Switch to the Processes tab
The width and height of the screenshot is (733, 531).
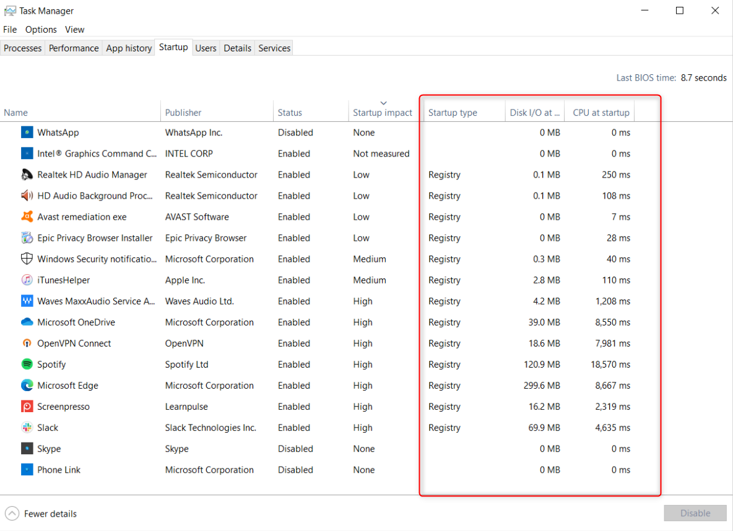pyautogui.click(x=22, y=48)
